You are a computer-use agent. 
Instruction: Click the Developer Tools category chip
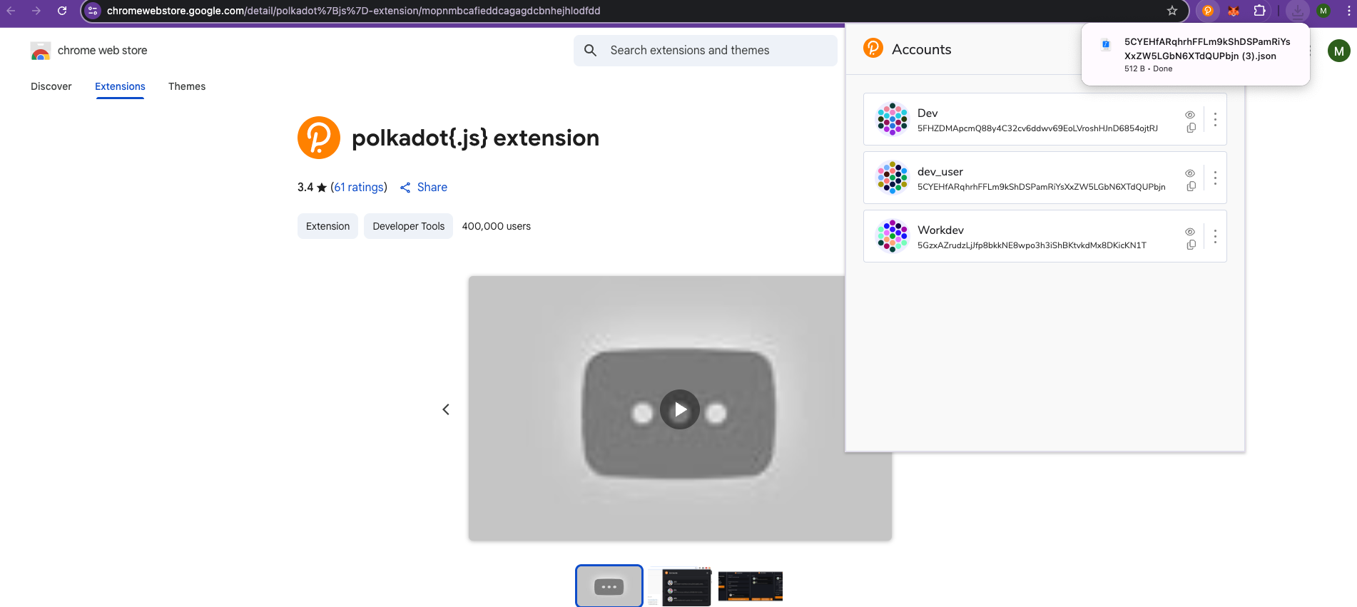point(408,226)
